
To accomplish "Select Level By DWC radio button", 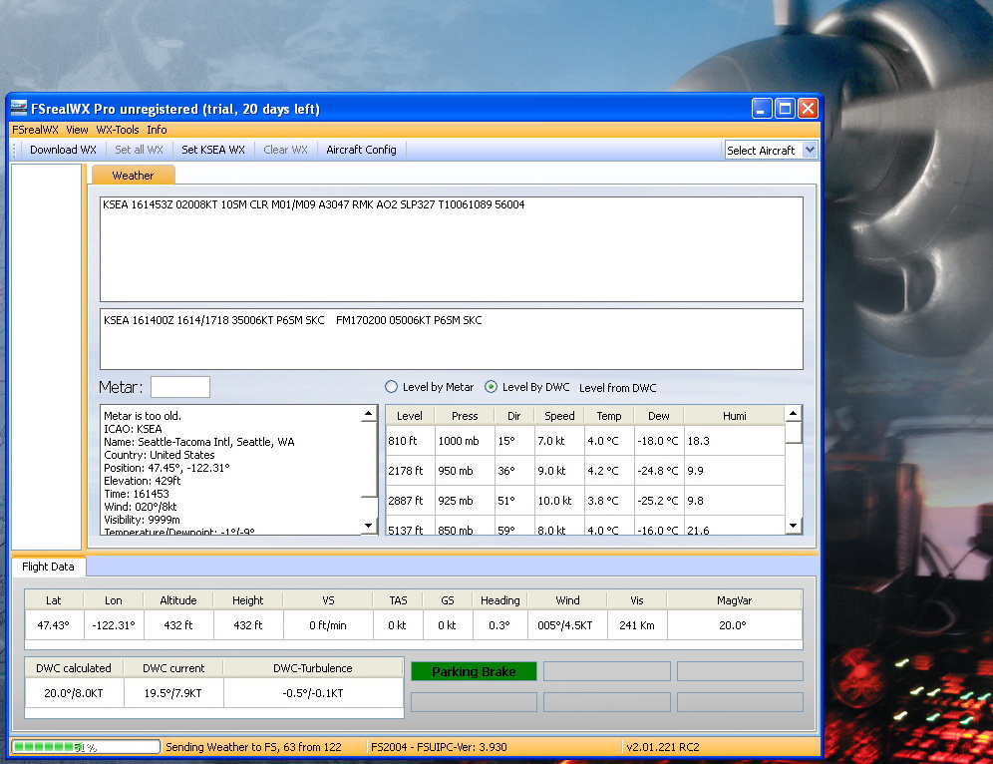I will click(491, 387).
